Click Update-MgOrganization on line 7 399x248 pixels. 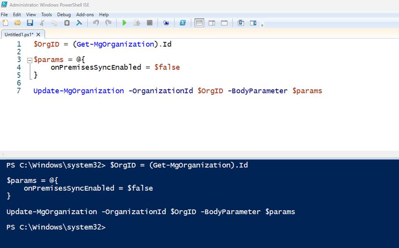pos(79,91)
